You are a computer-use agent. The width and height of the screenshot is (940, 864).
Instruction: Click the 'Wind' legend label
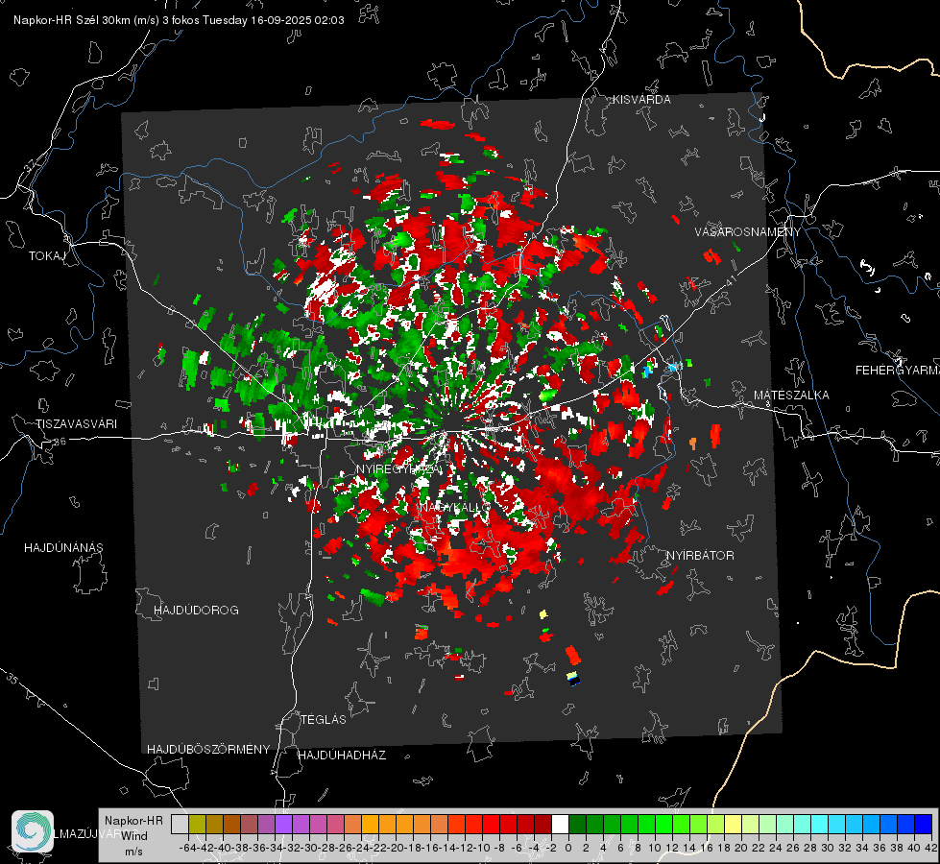pyautogui.click(x=134, y=836)
